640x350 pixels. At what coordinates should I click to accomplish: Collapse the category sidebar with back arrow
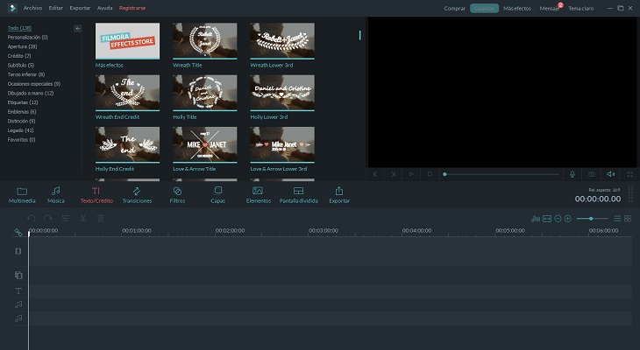coord(78,29)
